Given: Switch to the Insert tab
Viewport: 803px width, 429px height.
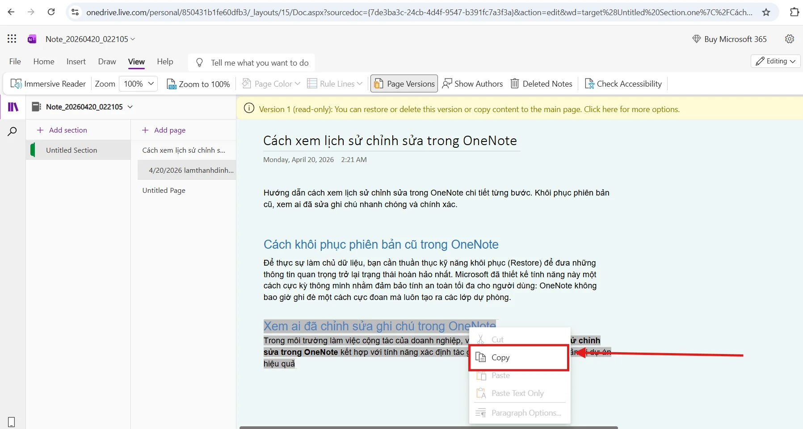Looking at the screenshot, I should pyautogui.click(x=76, y=62).
